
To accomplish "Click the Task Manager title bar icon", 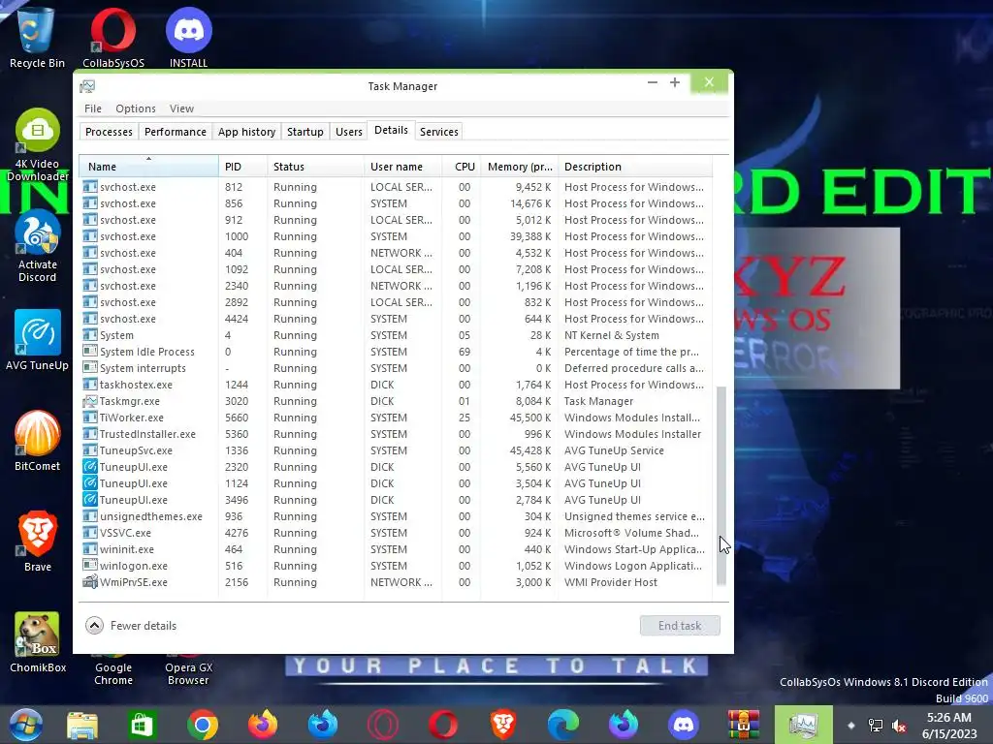I will 87,86.
